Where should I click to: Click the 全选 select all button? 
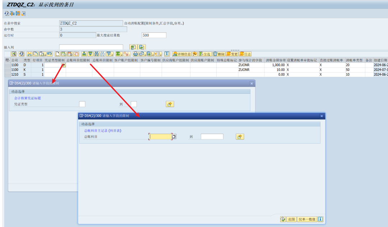coord(205,54)
